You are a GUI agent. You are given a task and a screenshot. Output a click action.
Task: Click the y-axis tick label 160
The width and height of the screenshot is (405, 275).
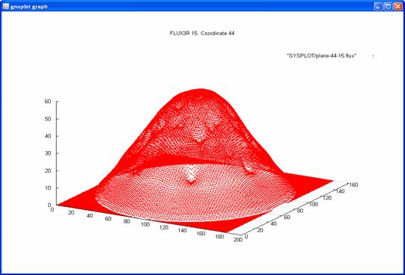tap(353, 185)
